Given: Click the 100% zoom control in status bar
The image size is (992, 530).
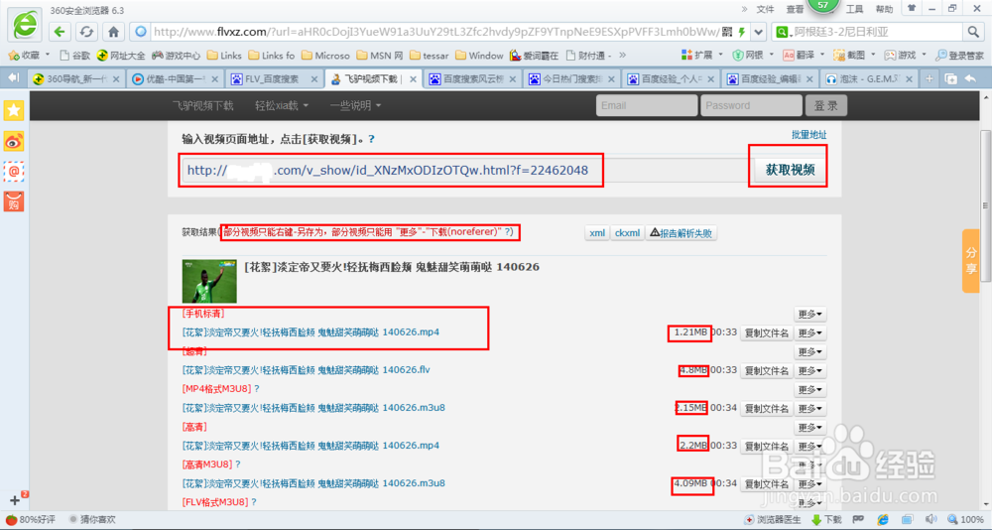Looking at the screenshot, I should coord(966,520).
